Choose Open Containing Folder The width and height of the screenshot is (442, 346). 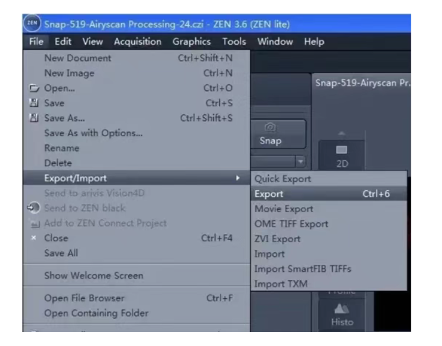click(x=96, y=313)
